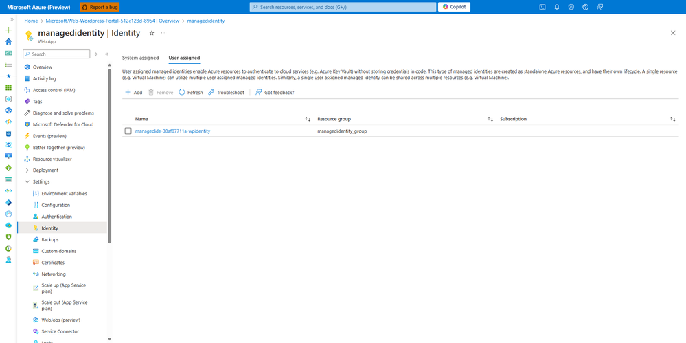Focus the global search resources box
Screen dimensions: 686x343
[x=343, y=7]
